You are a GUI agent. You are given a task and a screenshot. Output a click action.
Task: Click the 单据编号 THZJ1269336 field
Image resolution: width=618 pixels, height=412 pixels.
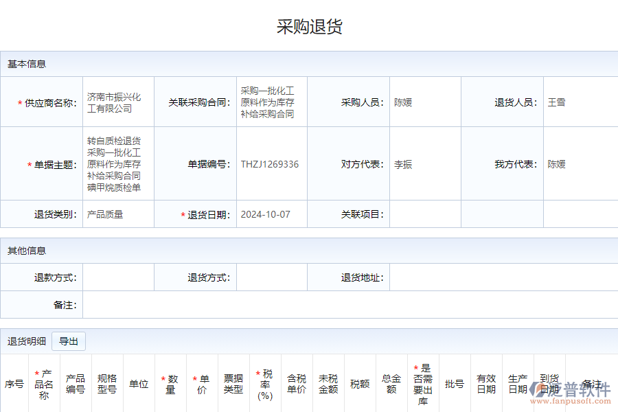[x=271, y=164]
